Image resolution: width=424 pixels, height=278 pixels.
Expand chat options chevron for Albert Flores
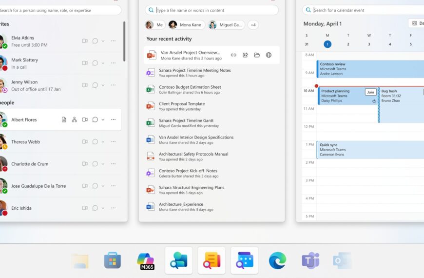click(103, 120)
